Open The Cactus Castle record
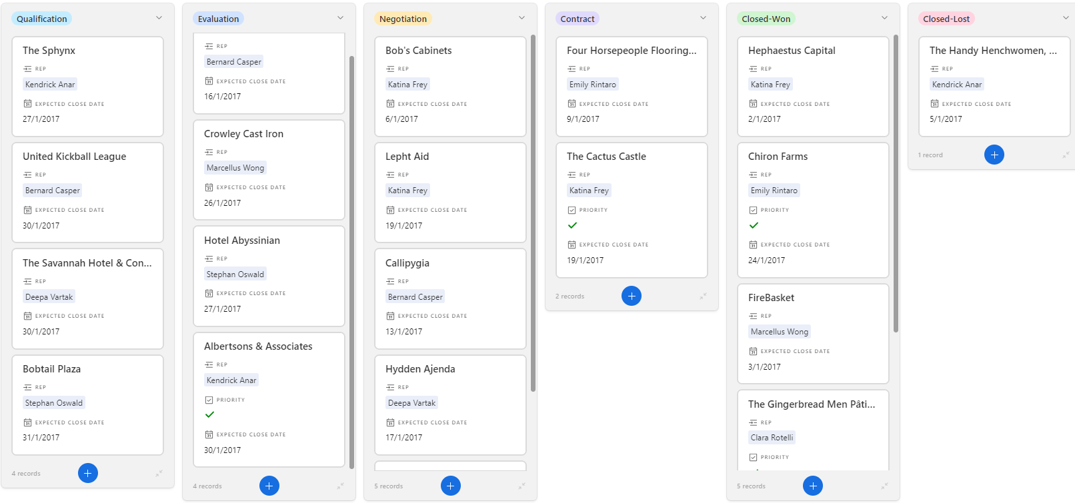Viewport: 1075px width, 503px height. coord(632,210)
